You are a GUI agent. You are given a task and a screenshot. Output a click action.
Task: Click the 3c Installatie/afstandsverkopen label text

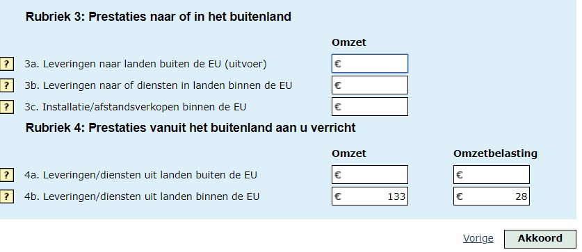[x=135, y=107]
